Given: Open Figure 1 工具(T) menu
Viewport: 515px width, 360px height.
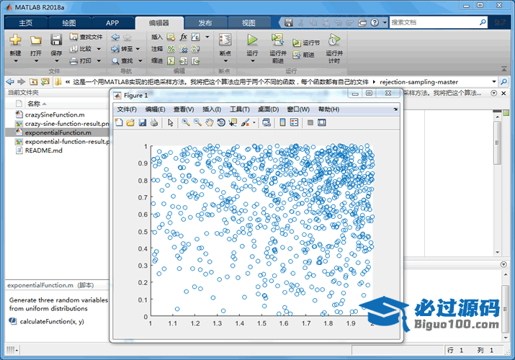Looking at the screenshot, I should coord(240,109).
